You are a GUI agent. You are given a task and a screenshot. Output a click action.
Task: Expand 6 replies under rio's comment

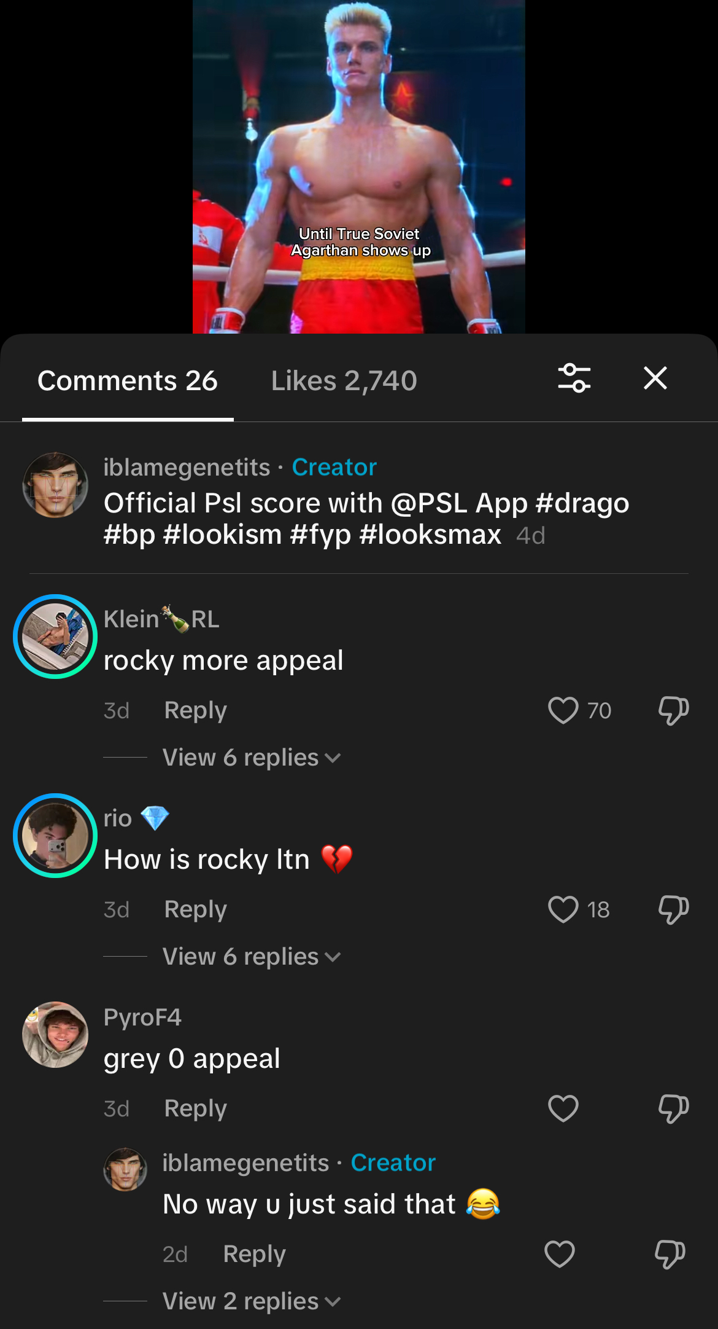pyautogui.click(x=251, y=957)
